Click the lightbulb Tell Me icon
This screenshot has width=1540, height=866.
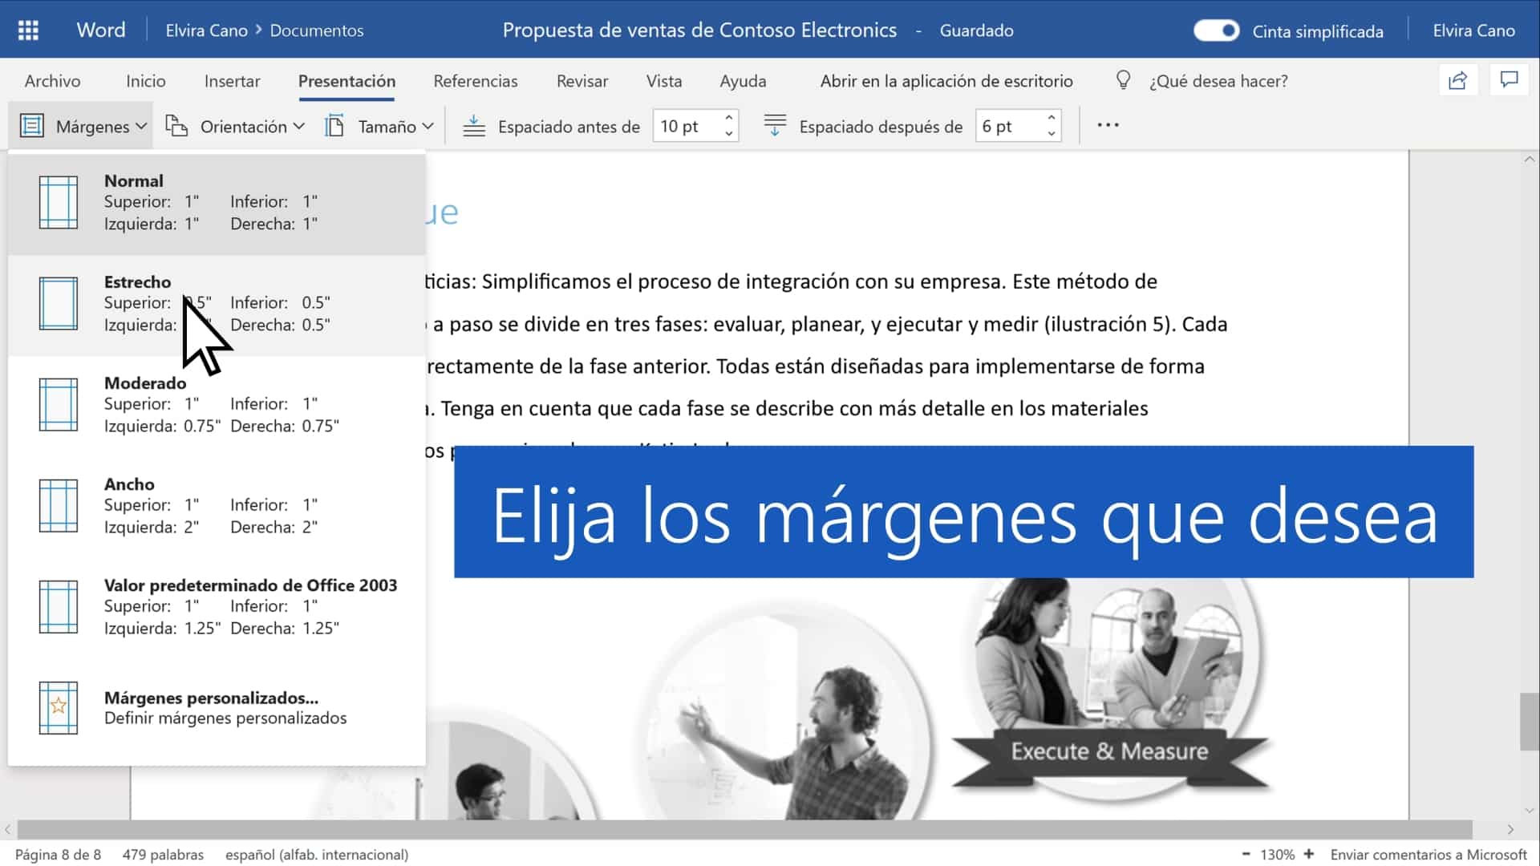point(1123,80)
